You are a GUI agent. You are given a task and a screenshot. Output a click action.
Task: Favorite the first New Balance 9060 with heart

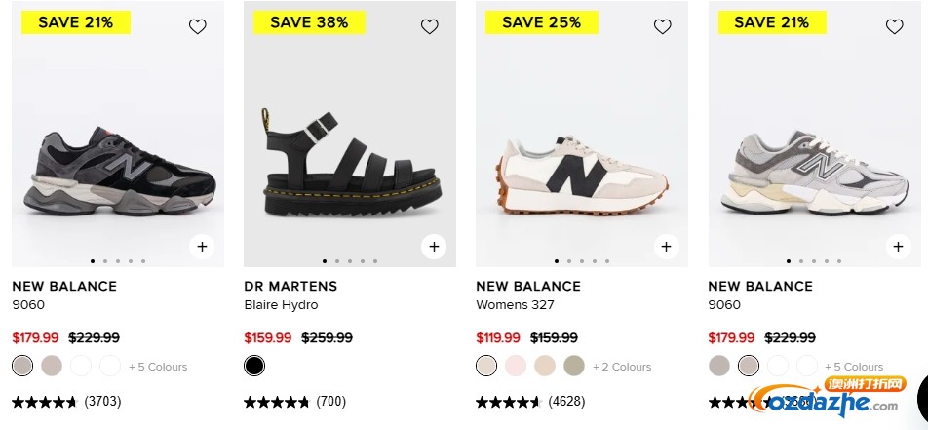[x=197, y=26]
